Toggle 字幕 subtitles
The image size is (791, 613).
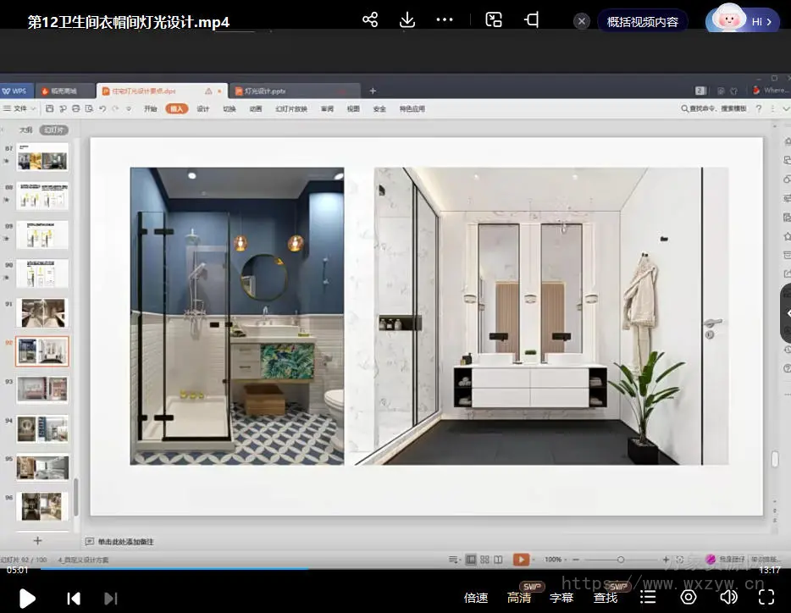click(561, 598)
